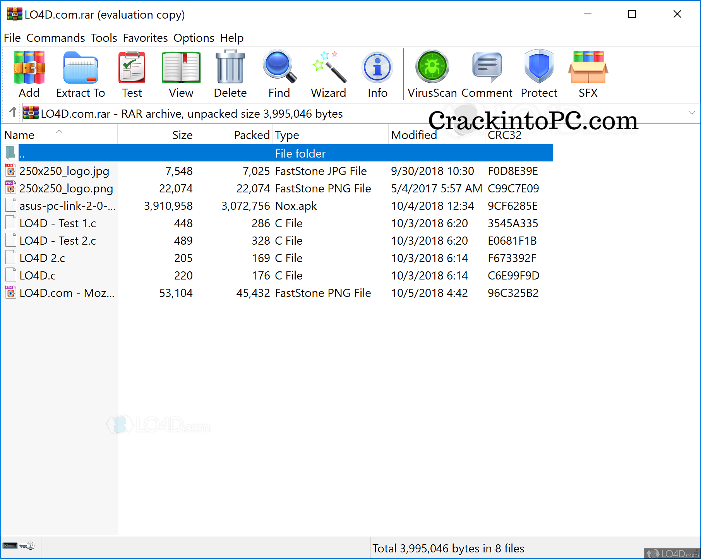Open the Help menu
The width and height of the screenshot is (701, 559).
tap(232, 38)
